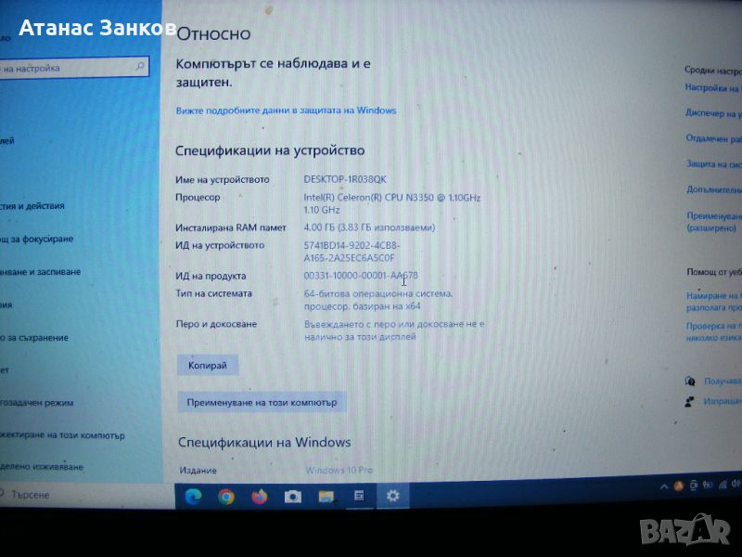Select the стия и действия sidebar item
742x557 pixels.
[32, 206]
